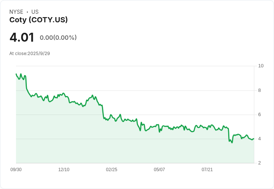Select the 02/25 date on the x-axis
274x189 pixels.
[x=111, y=170]
